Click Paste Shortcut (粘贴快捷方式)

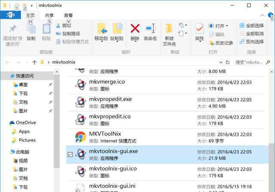72,42
